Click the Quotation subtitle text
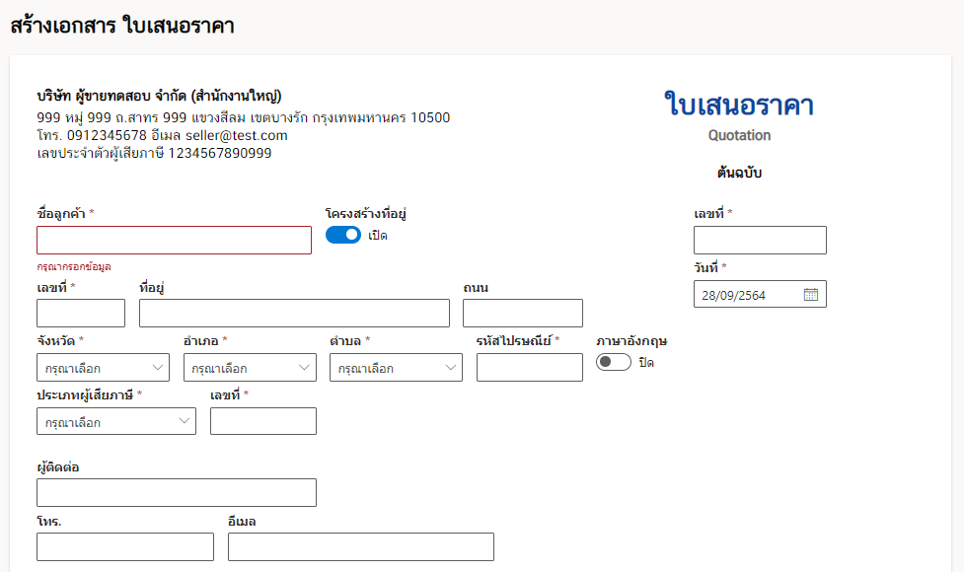Viewport: 964px width, 572px height. point(739,135)
